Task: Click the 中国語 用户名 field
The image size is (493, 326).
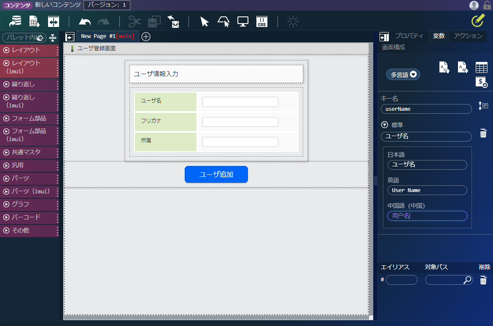Action: [427, 216]
